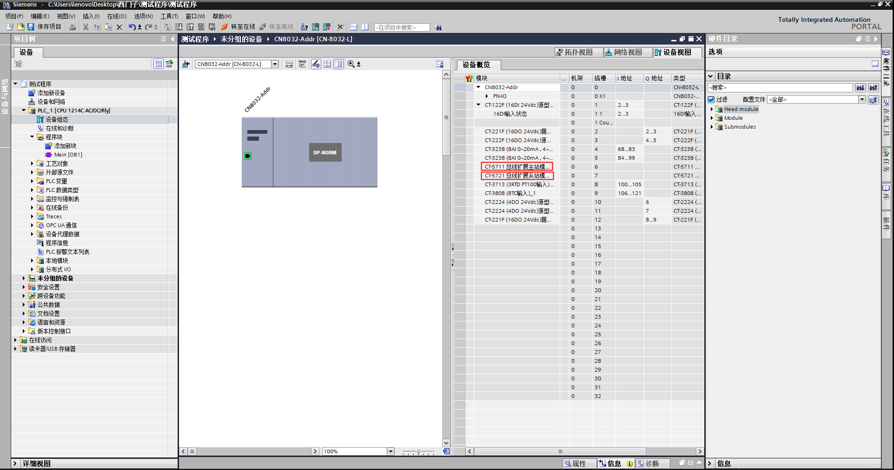Viewport: 894px width, 470px height.
Task: Expand the 程序块 tree node
Action: [32, 137]
